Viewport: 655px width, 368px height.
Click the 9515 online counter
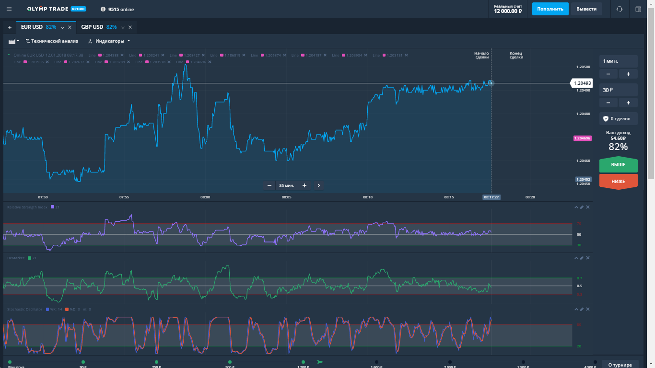[x=117, y=9]
